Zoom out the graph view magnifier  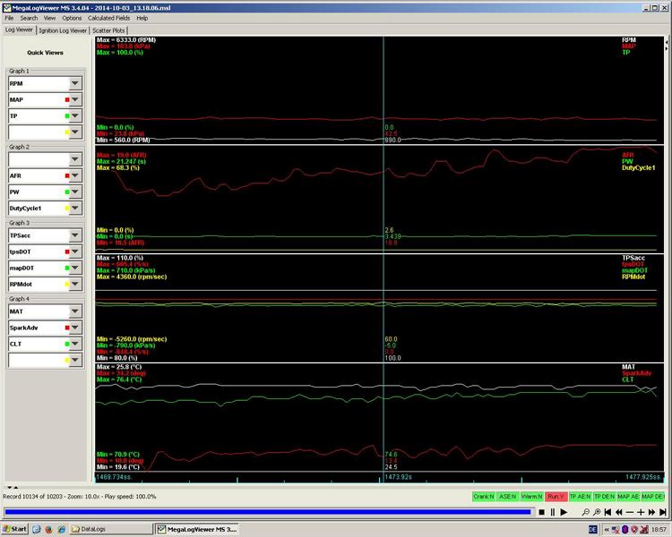pyautogui.click(x=585, y=512)
